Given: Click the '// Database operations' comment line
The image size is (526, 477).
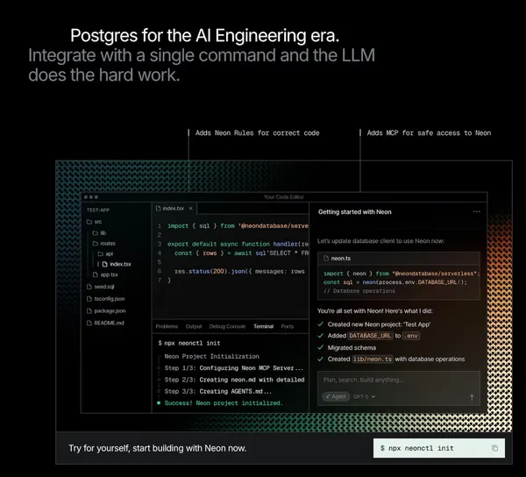Looking at the screenshot, I should pyautogui.click(x=359, y=291).
